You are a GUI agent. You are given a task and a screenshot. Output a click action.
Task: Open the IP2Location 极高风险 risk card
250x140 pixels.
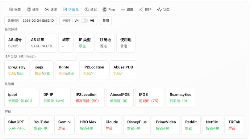[88, 98]
